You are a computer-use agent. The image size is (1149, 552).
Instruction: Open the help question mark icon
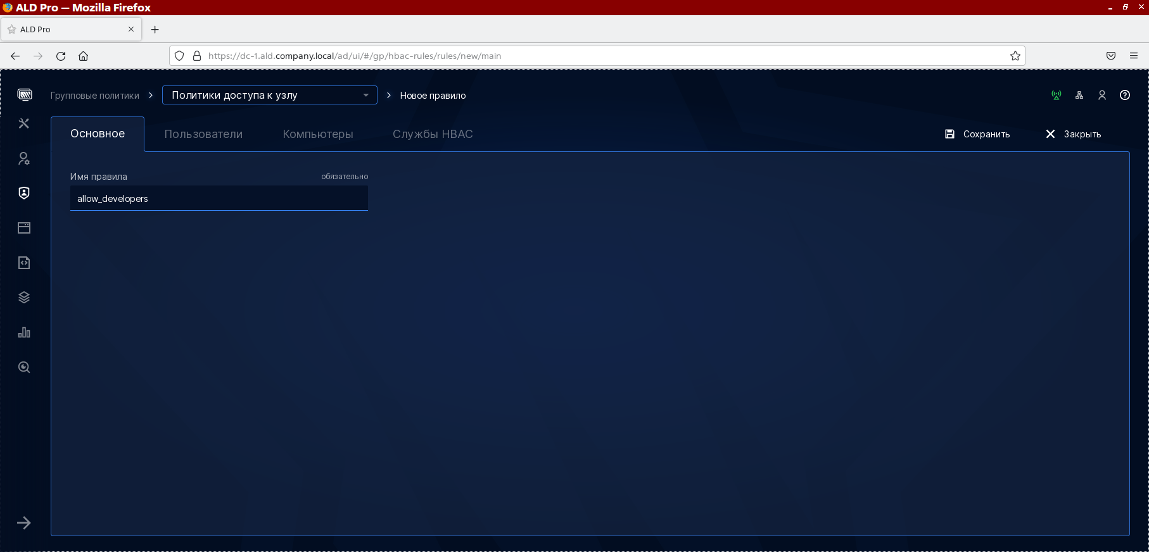pyautogui.click(x=1125, y=95)
